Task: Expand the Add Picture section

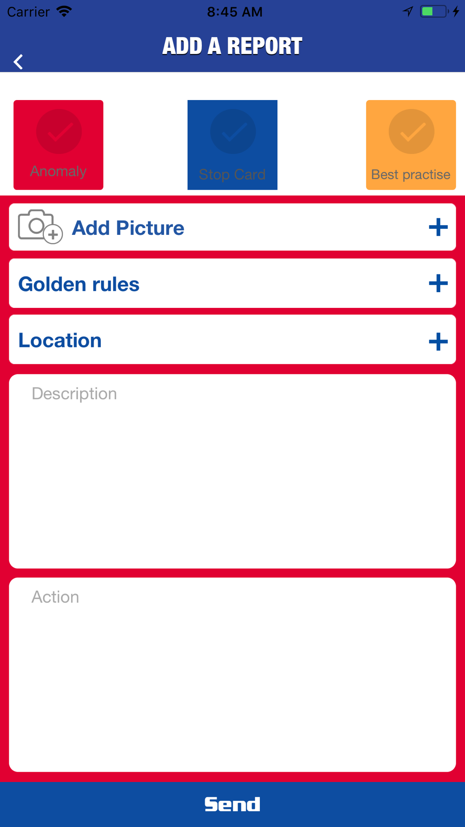Action: [x=232, y=227]
